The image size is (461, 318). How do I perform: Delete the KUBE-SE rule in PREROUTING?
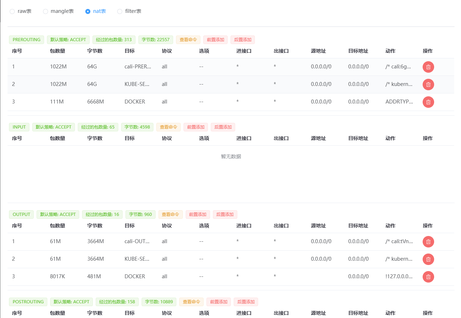point(428,85)
